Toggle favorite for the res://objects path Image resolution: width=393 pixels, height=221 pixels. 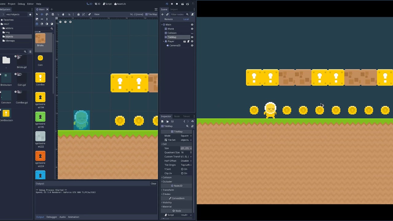[30, 14]
